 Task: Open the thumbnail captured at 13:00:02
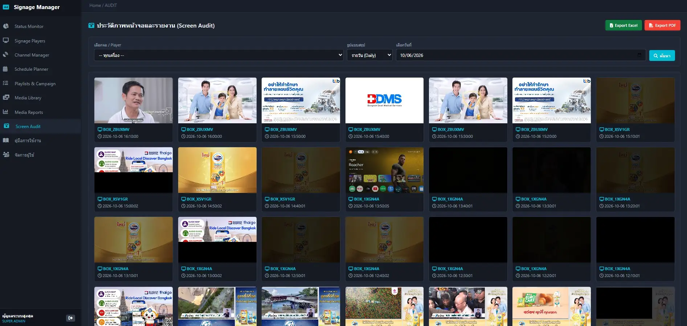point(217,240)
